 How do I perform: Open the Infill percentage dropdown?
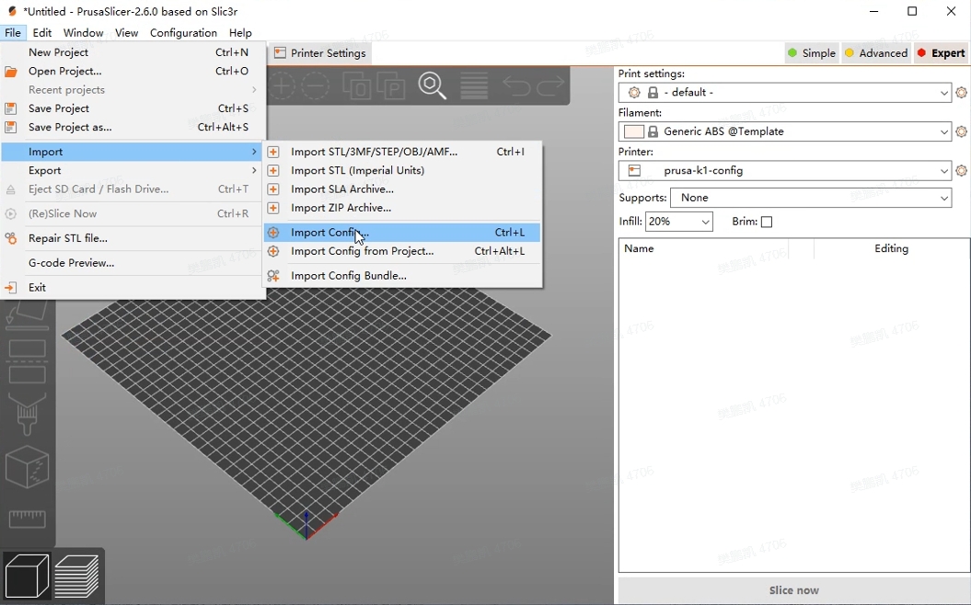678,222
